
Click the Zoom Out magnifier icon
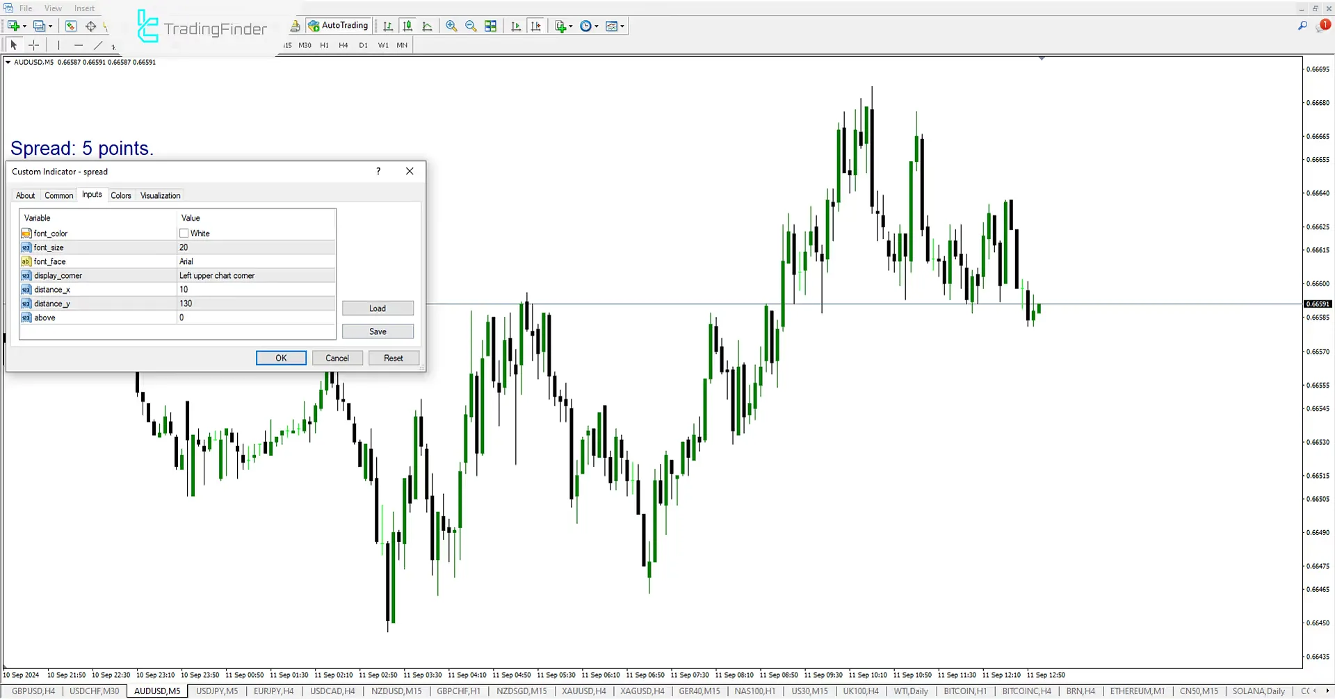[x=471, y=26]
